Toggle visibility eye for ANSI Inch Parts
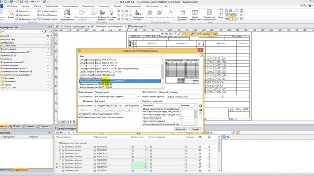Image resolution: width=314 pixels, height=176 pixels. pos(48,40)
